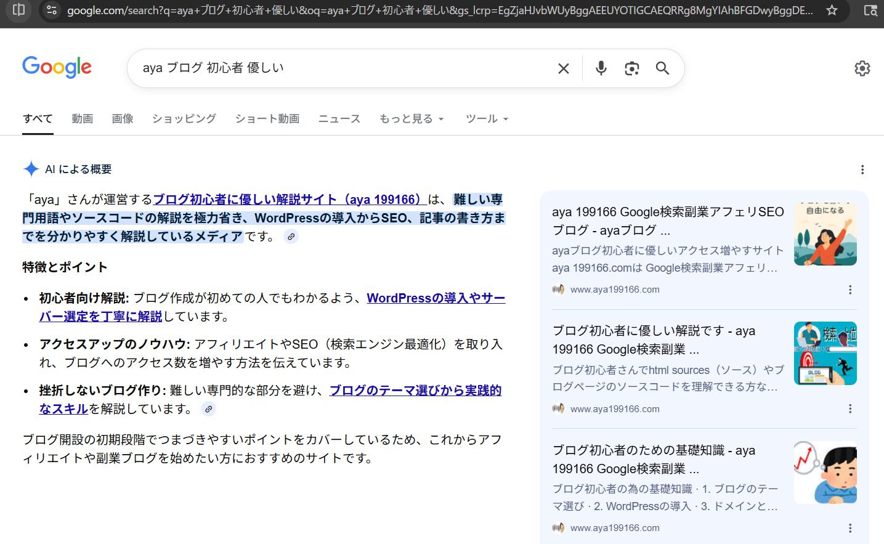Expand the もっと見る dropdown
Image resolution: width=884 pixels, height=544 pixels.
tap(412, 119)
